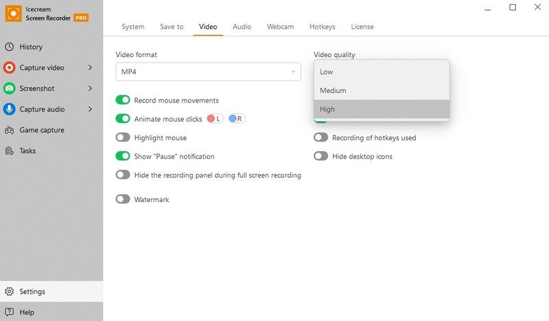Open the Video format MP4 dropdown
Viewport: 549px width, 321px height.
[208, 71]
